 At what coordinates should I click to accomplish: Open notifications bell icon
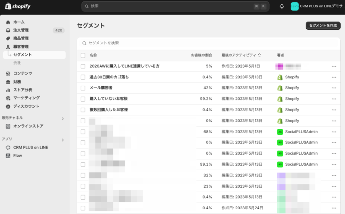[x=282, y=6]
